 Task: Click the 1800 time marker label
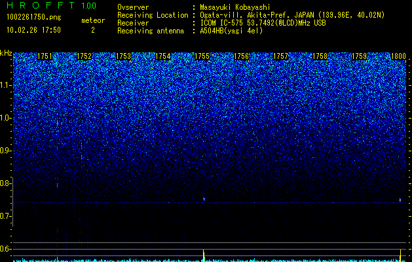coord(398,56)
